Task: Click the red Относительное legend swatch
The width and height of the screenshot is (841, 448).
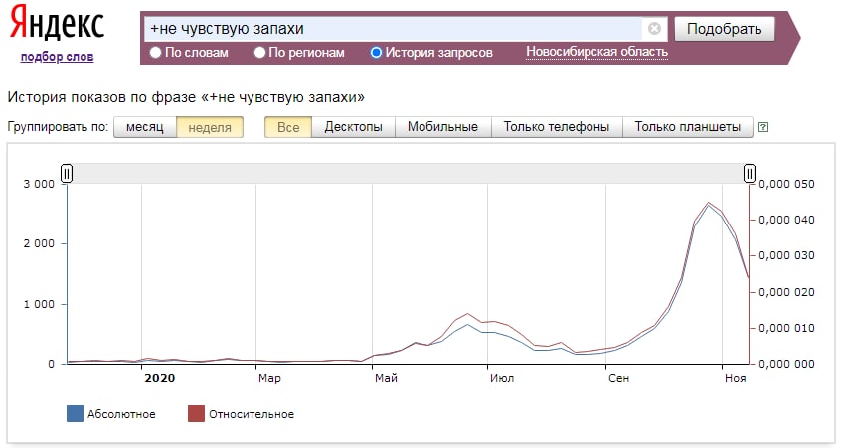Action: pyautogui.click(x=196, y=414)
